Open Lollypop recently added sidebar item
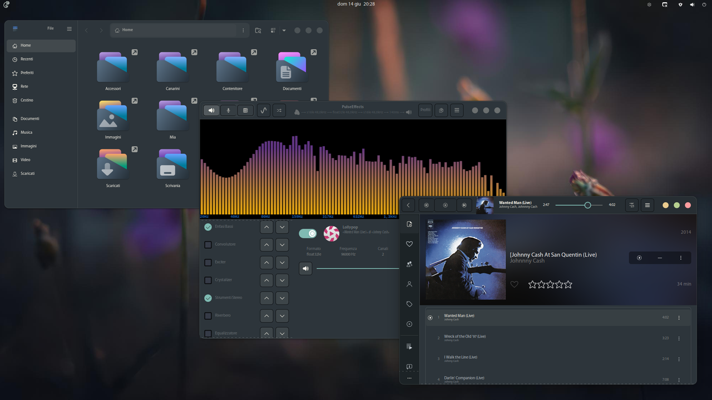712x400 pixels. point(409,224)
